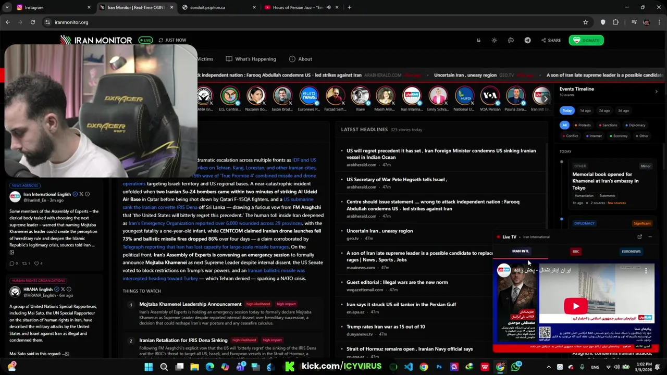Open Memorial book opened for Khamenei event
Screen dimensions: 667x375
(x=605, y=181)
